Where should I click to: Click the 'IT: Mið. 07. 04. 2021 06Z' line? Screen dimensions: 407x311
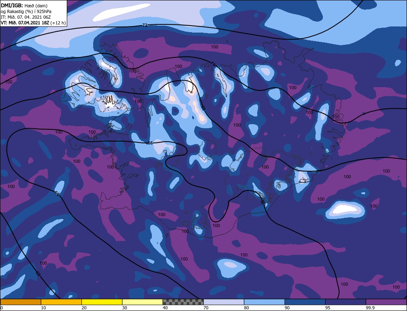[x=26, y=17]
